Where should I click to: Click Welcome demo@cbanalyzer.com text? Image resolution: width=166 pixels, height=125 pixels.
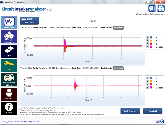coord(150,14)
